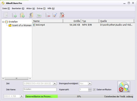The width and height of the screenshot is (137, 101).
Task: Toggle the Datenverifikation checkbox
Action: click(x=94, y=90)
